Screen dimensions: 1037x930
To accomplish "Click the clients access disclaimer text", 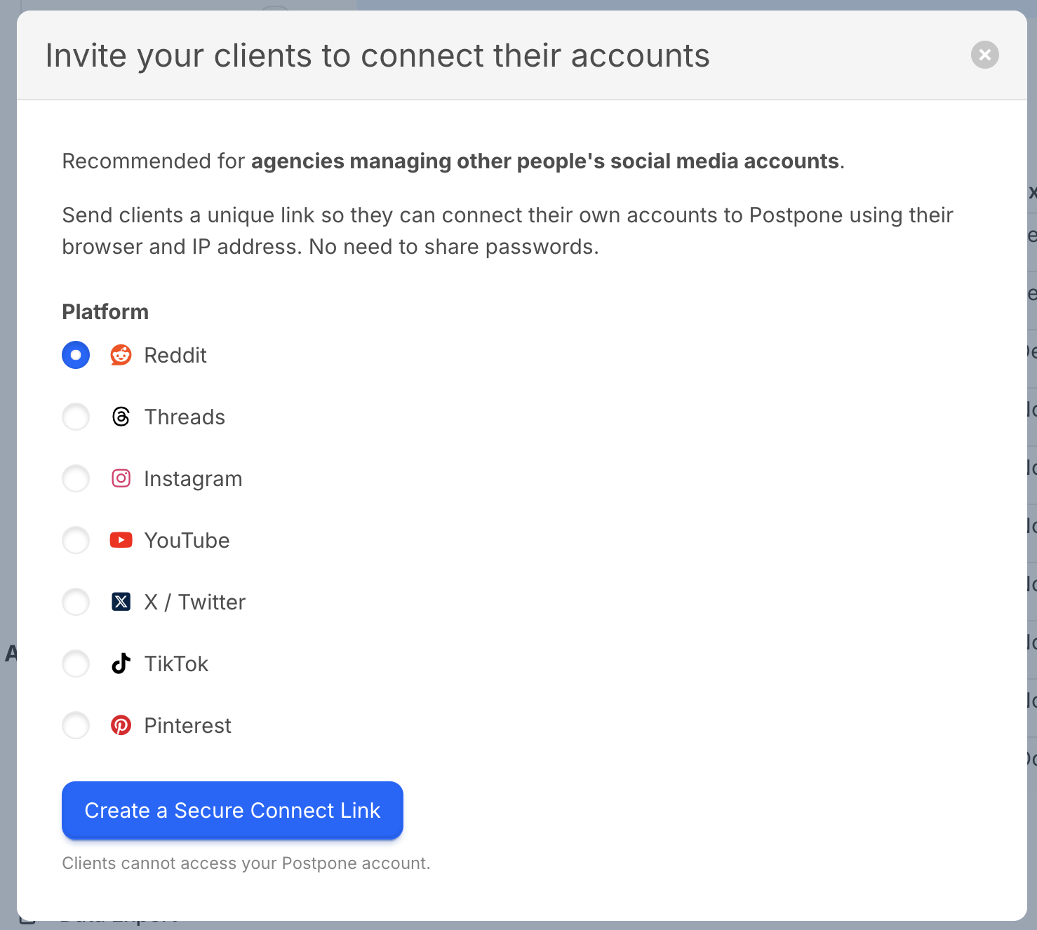I will 246,863.
